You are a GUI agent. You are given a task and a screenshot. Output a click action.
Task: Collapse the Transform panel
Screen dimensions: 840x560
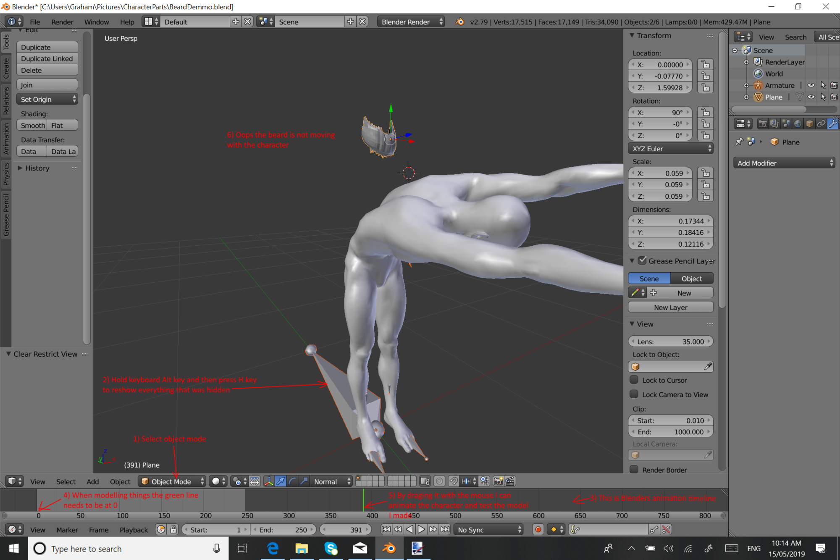[x=632, y=36]
